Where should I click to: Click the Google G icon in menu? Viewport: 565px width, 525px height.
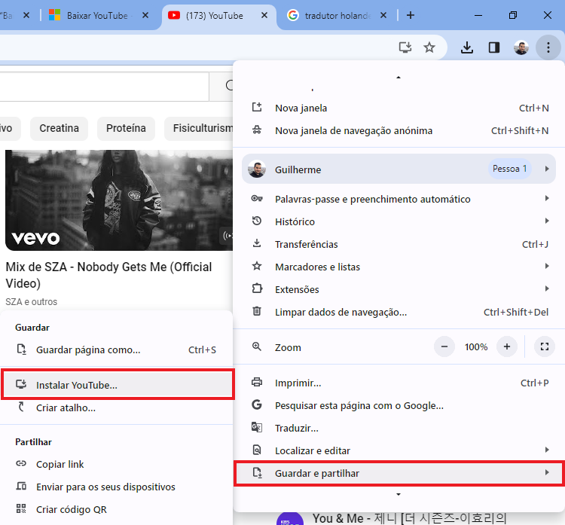pos(257,404)
